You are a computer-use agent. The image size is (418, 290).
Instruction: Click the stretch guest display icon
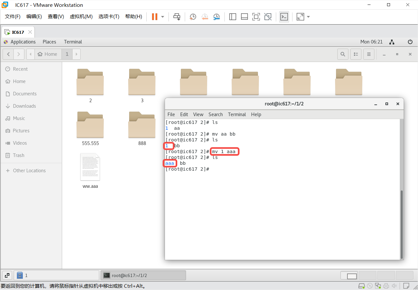300,17
